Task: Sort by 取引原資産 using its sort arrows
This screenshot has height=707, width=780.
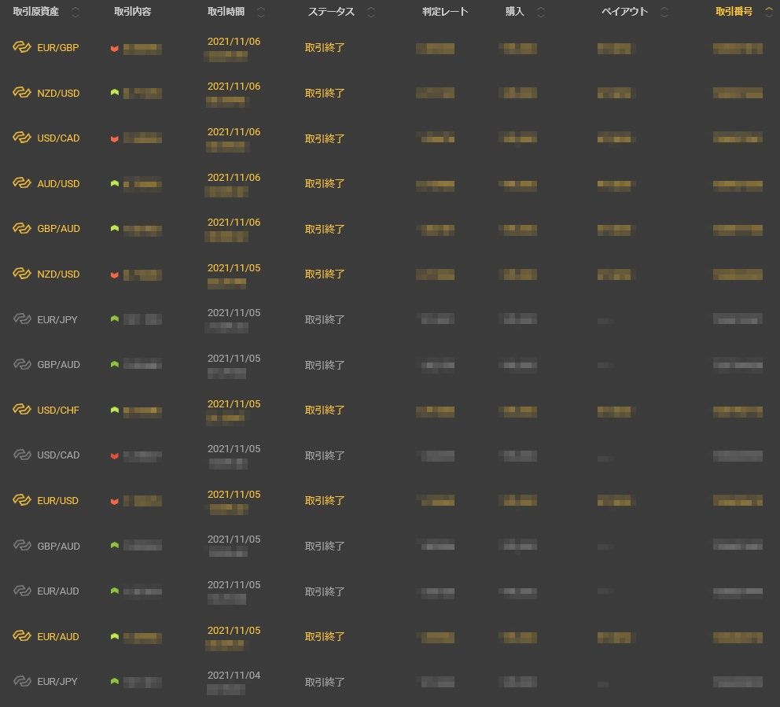Action: click(75, 12)
